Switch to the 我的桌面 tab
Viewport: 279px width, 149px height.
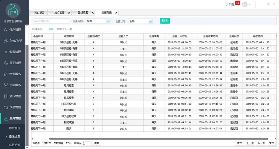(39, 13)
